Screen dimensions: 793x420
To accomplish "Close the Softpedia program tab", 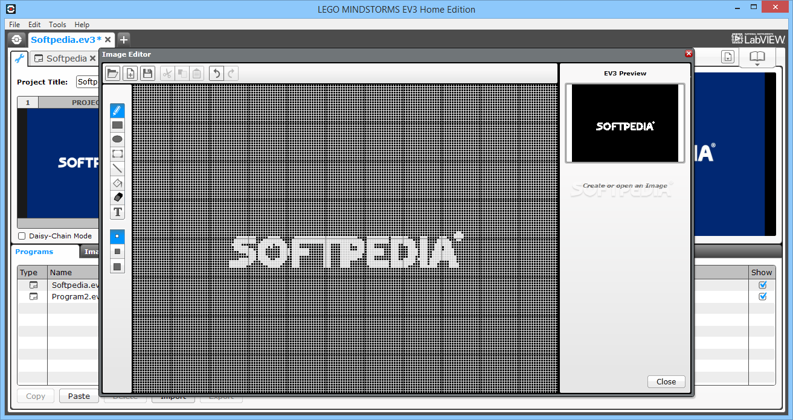I will tap(93, 59).
